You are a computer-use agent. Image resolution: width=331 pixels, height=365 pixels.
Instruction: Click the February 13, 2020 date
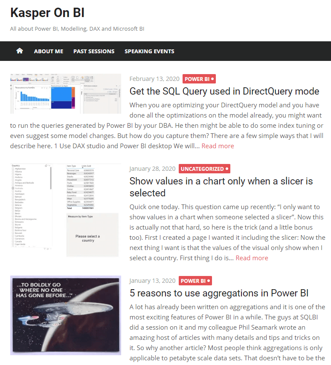click(154, 79)
